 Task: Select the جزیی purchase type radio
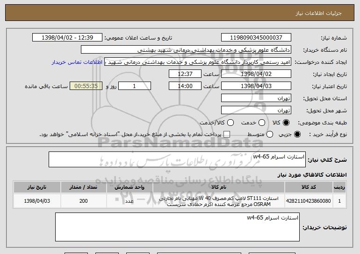pos(297,134)
